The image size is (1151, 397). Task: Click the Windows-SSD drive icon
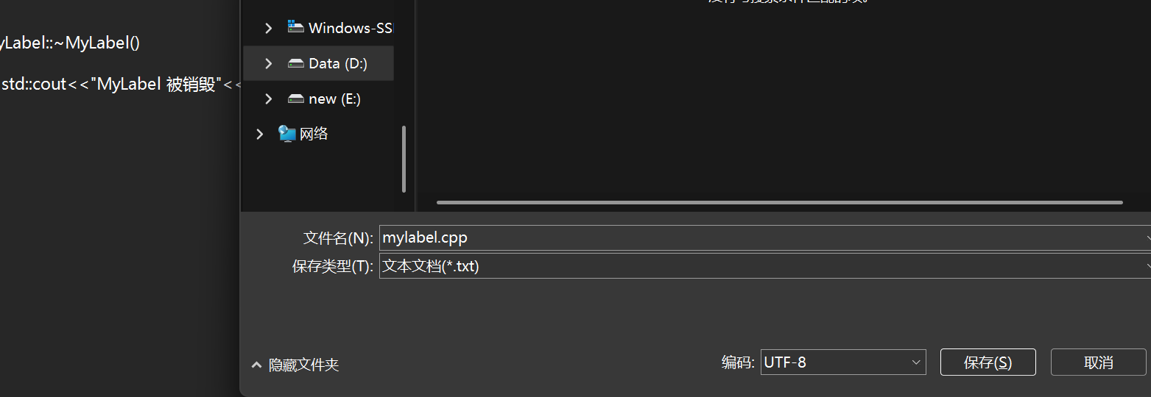[296, 27]
